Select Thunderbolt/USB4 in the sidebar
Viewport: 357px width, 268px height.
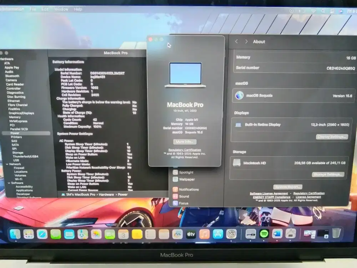(x=25, y=157)
